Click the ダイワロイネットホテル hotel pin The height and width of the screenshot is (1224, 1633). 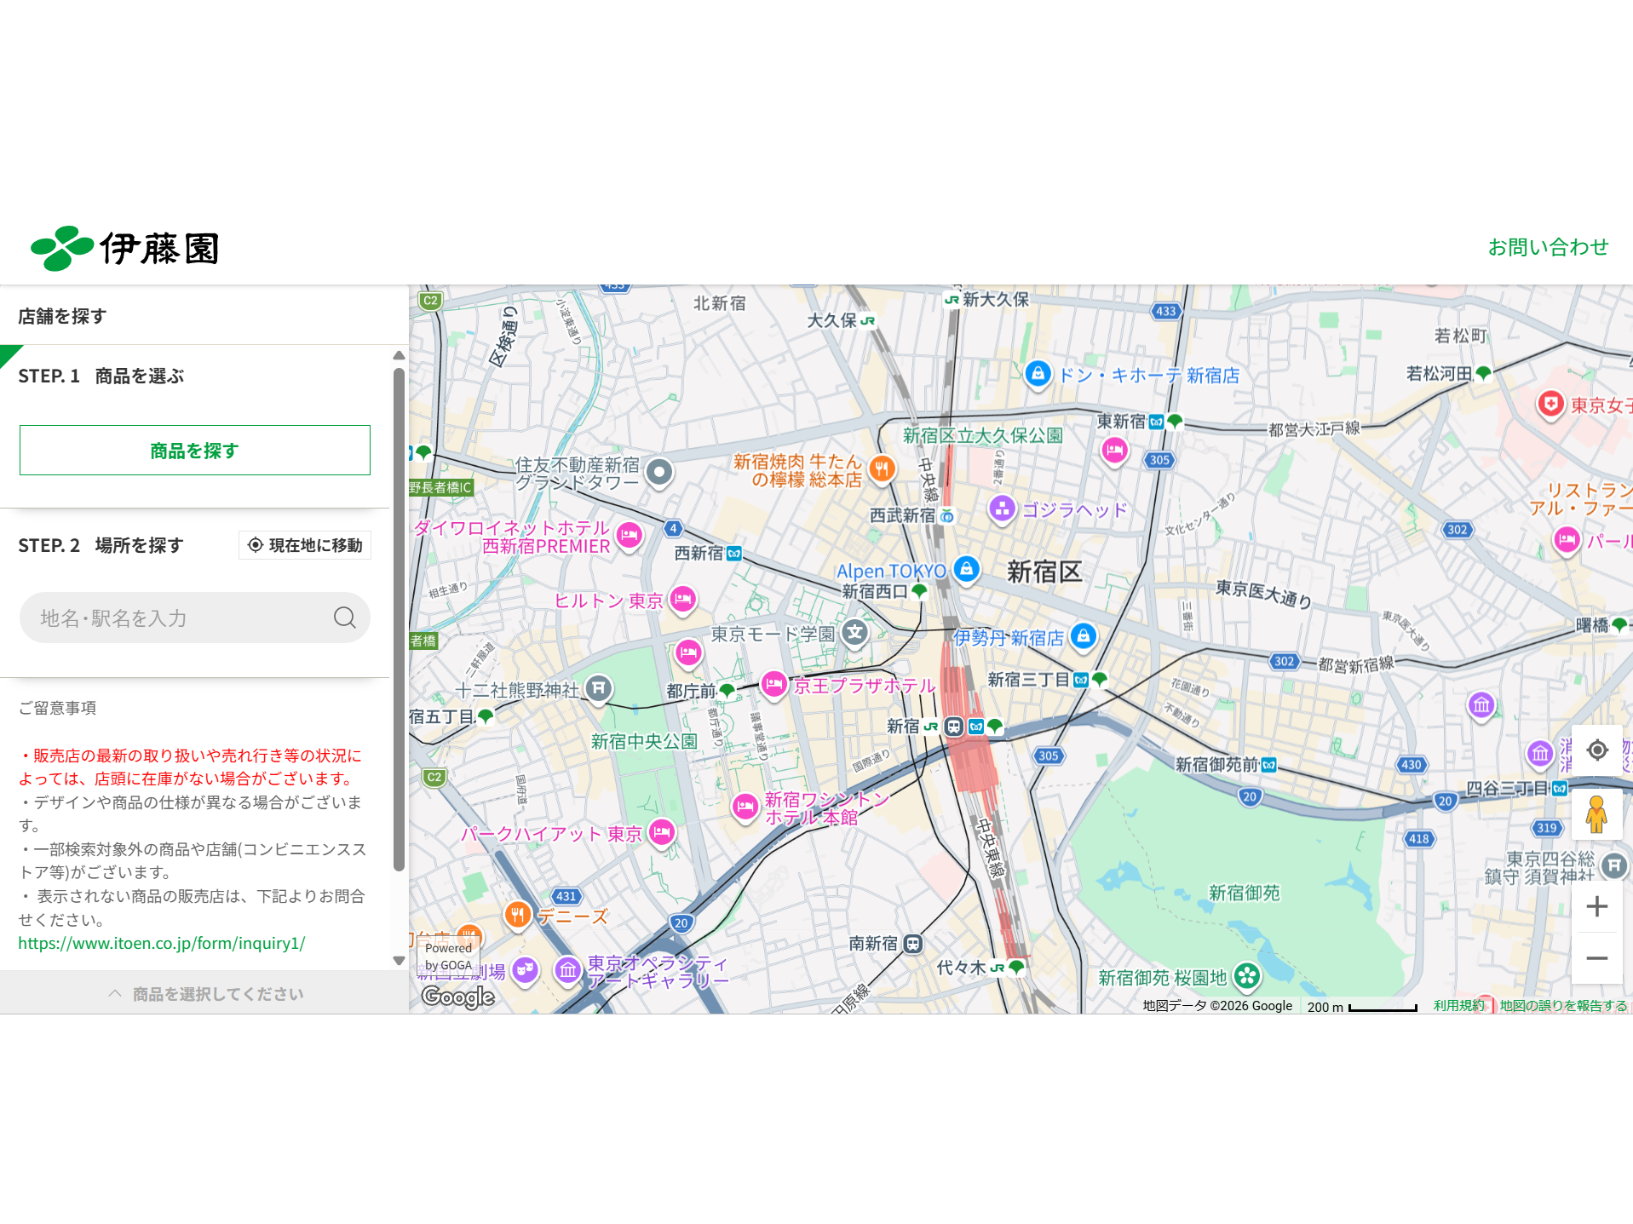[x=630, y=536]
